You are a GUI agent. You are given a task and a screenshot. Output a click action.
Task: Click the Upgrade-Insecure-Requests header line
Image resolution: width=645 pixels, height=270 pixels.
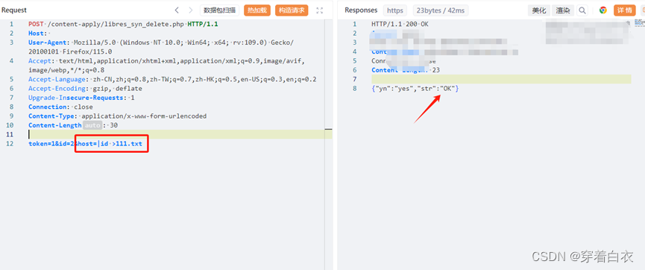pos(81,98)
